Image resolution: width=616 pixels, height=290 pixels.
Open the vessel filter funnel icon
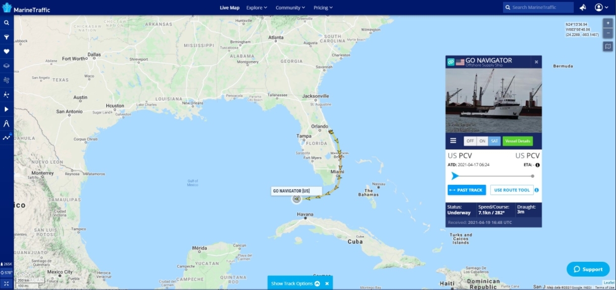click(x=6, y=37)
